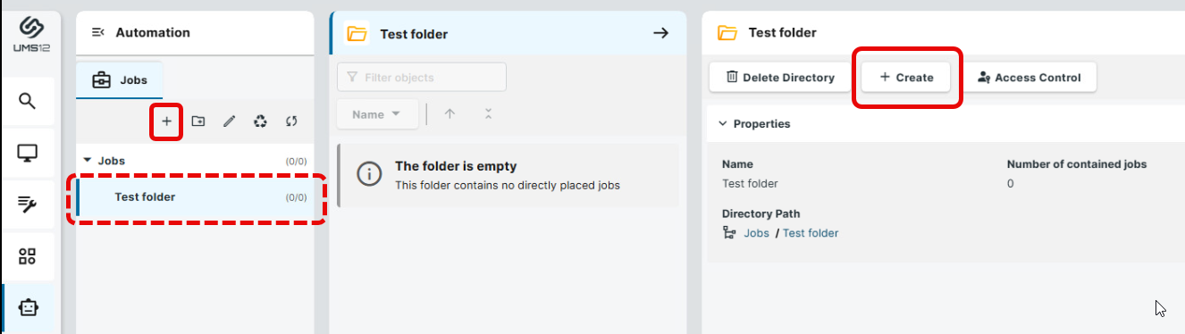This screenshot has height=334, width=1185.
Task: Click the Delete Directory button
Action: (x=779, y=77)
